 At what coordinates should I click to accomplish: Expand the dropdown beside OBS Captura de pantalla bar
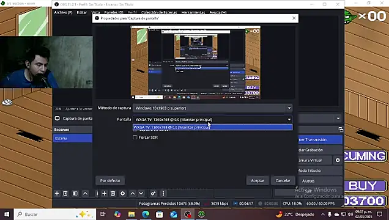(338, 119)
